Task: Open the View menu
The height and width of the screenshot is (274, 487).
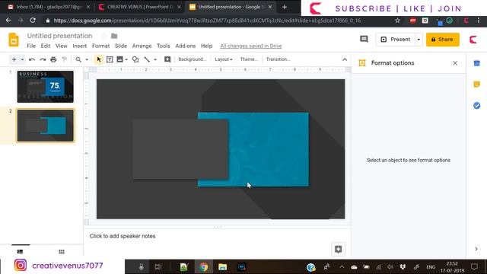Action: (x=62, y=46)
